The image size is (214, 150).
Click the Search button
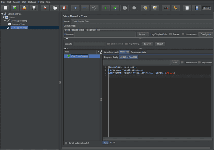(147, 44)
